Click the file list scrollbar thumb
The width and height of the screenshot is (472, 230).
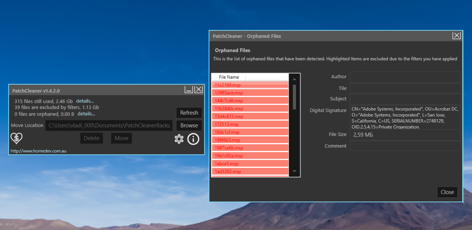(295, 97)
